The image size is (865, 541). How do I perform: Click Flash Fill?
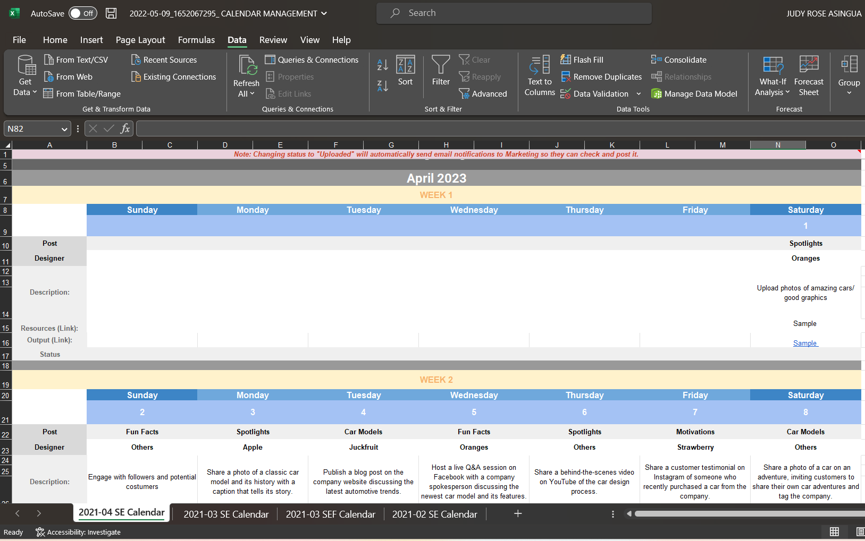[582, 59]
